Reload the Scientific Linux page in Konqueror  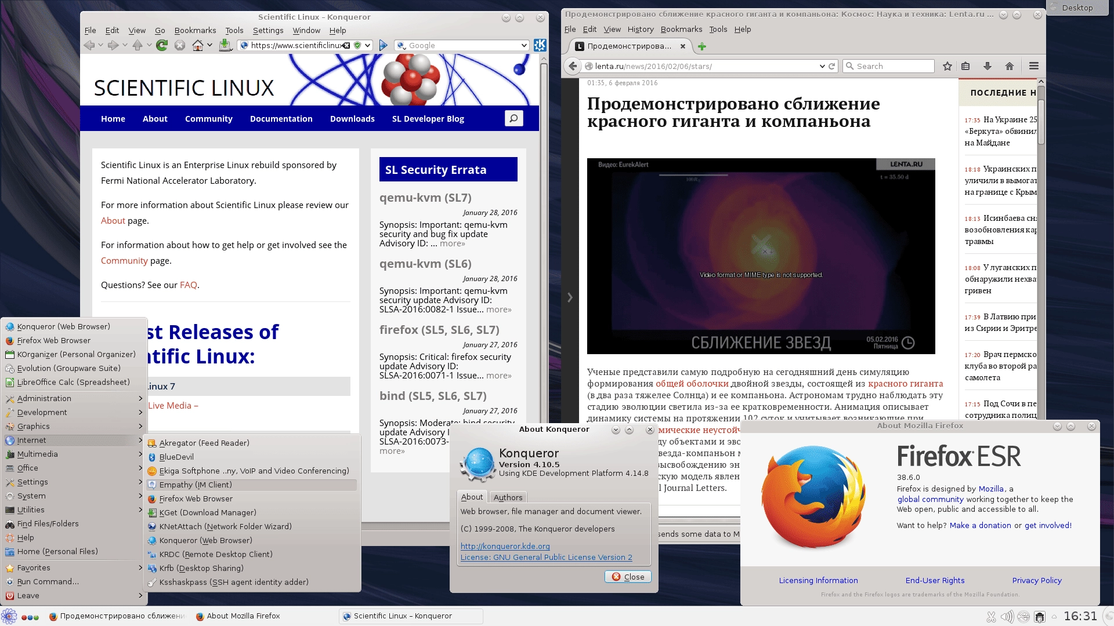pos(162,45)
